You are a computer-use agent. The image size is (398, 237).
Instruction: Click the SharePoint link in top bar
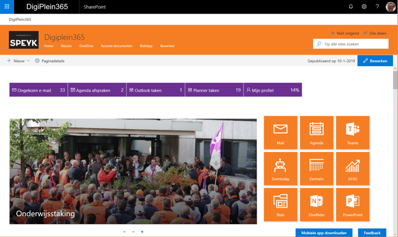click(x=94, y=7)
